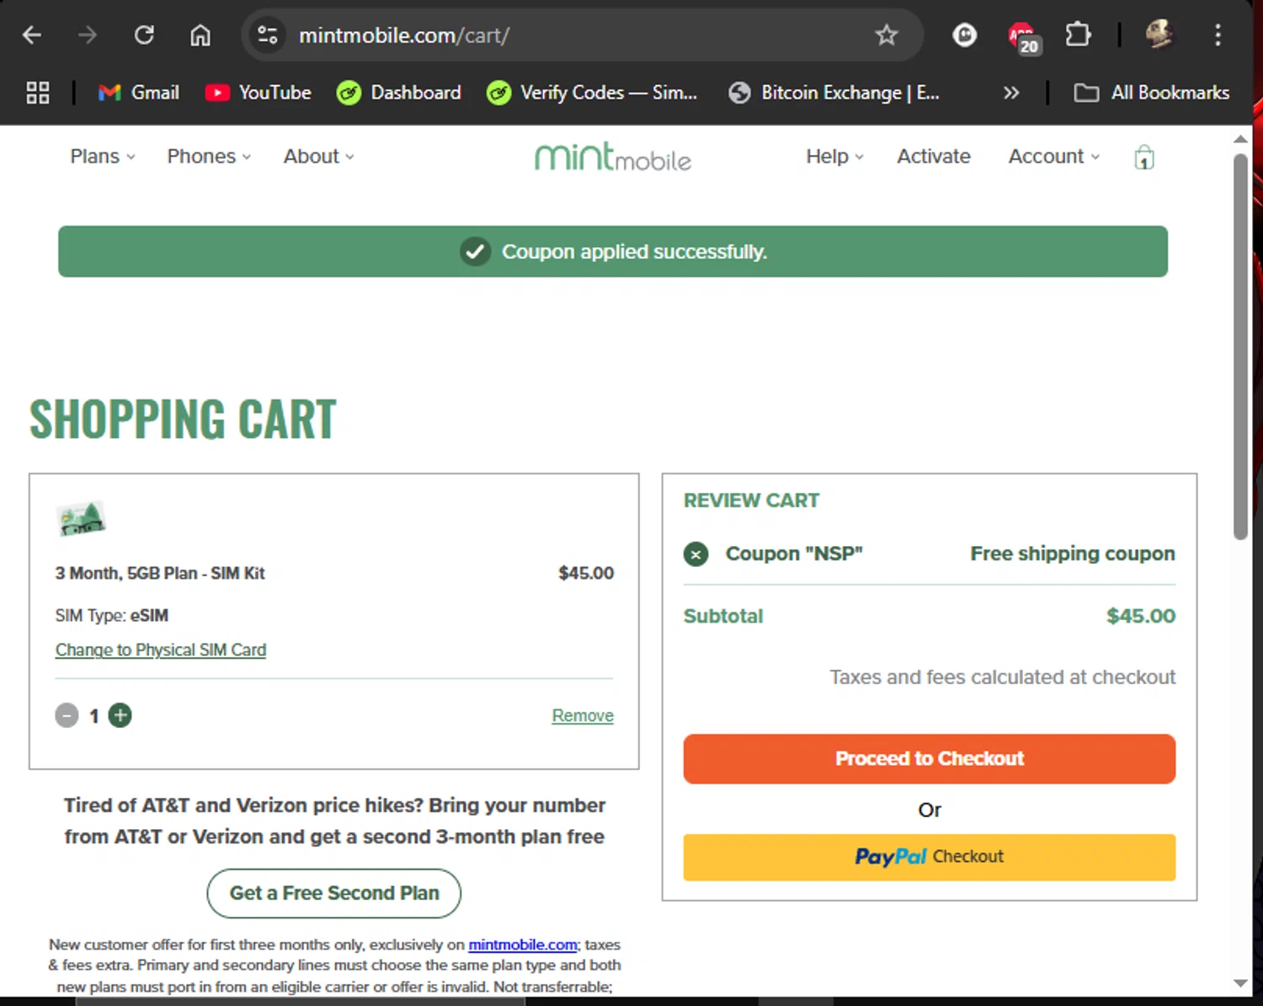Go to homepage via Mint Mobile logo
Screen dimensions: 1263x1006
pos(613,157)
